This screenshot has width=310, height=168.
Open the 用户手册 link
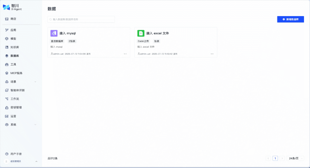click(16, 154)
